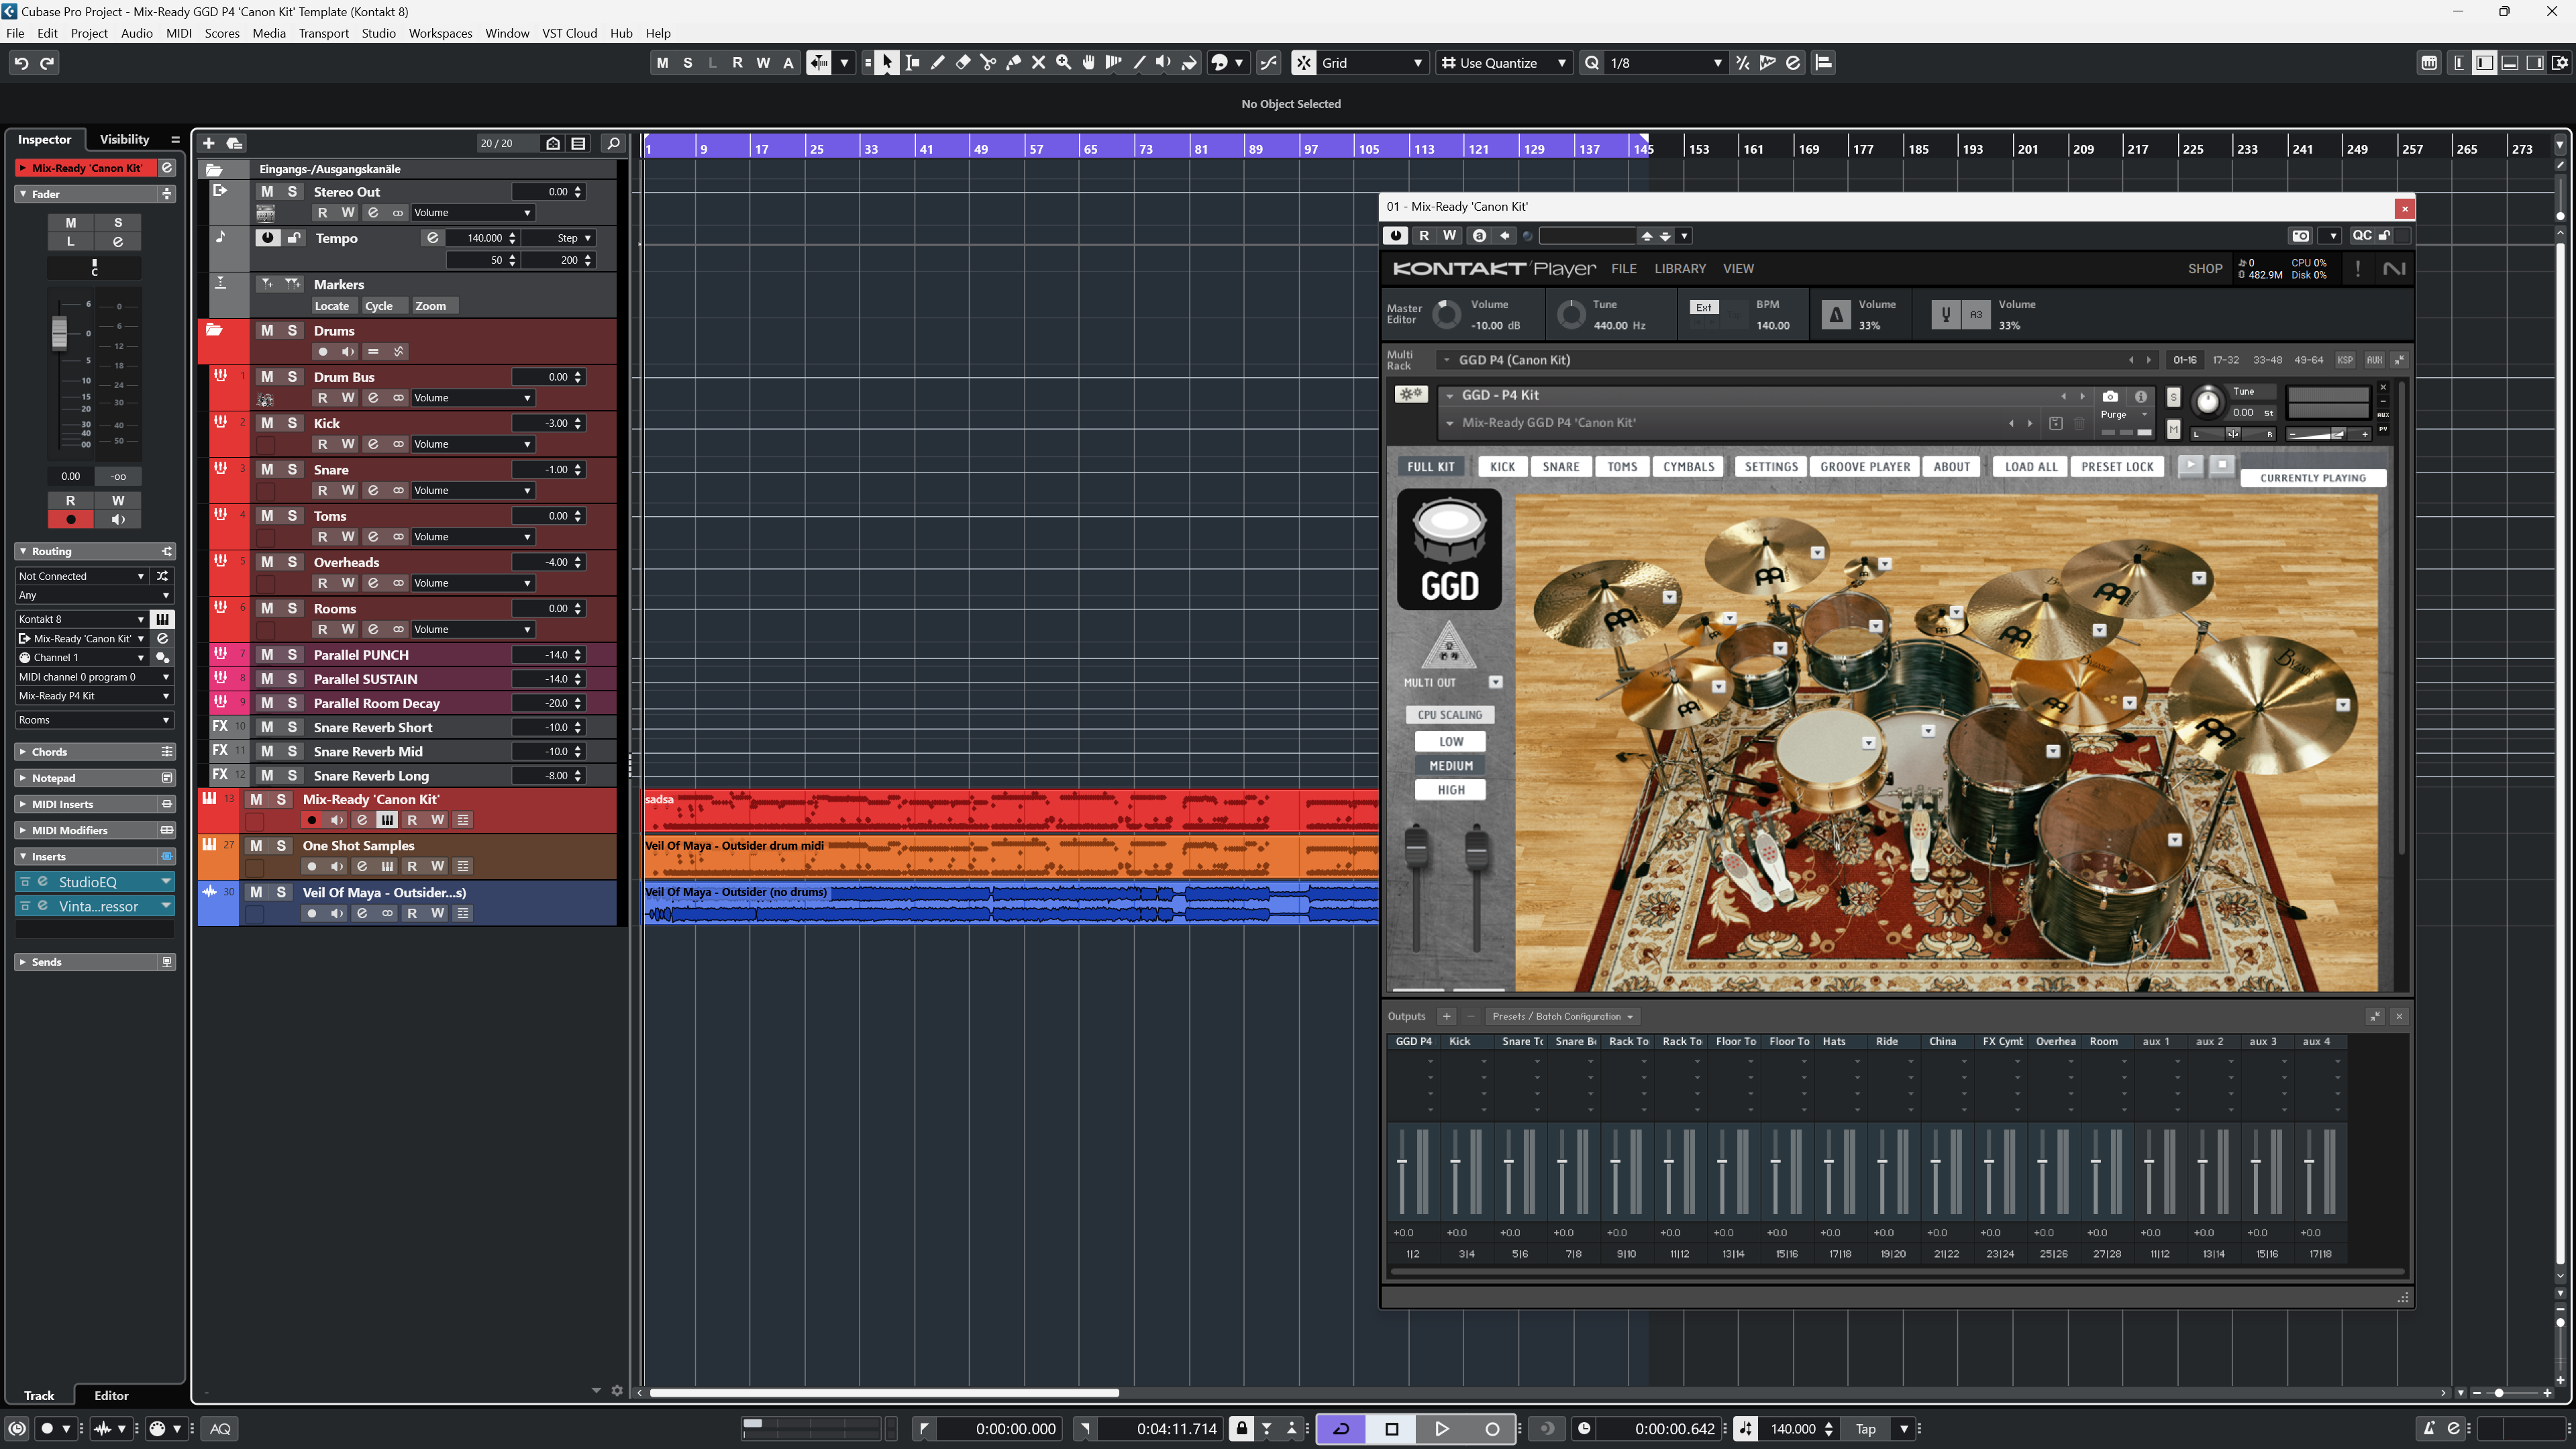Select the Scissors split tool
The image size is (2576, 1449).
(988, 62)
